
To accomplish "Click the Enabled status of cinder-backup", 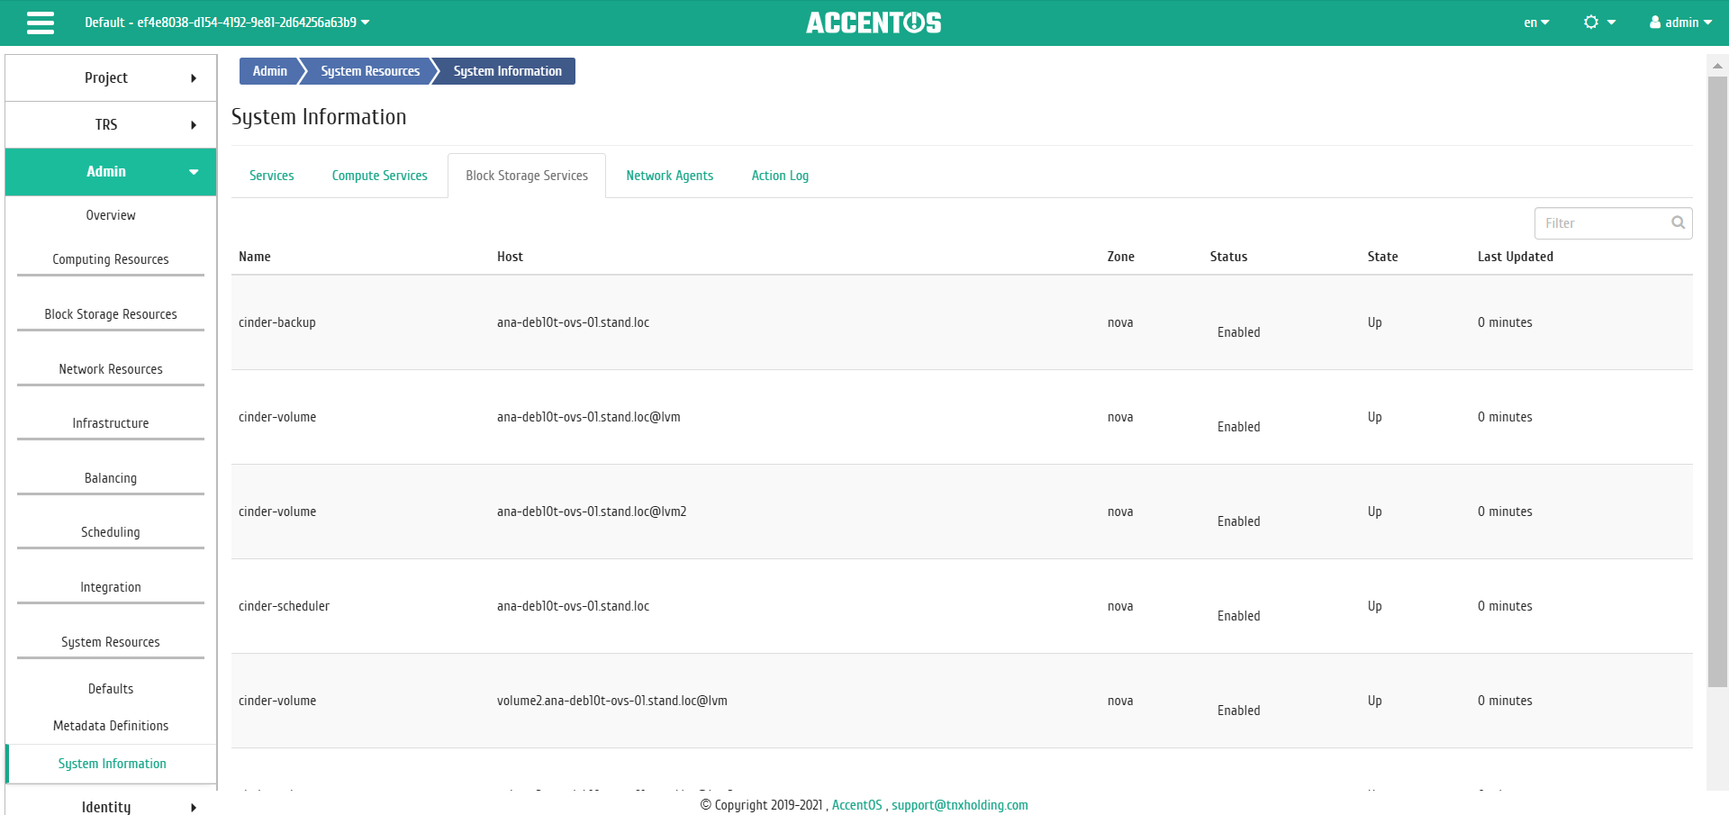I will click(1238, 332).
